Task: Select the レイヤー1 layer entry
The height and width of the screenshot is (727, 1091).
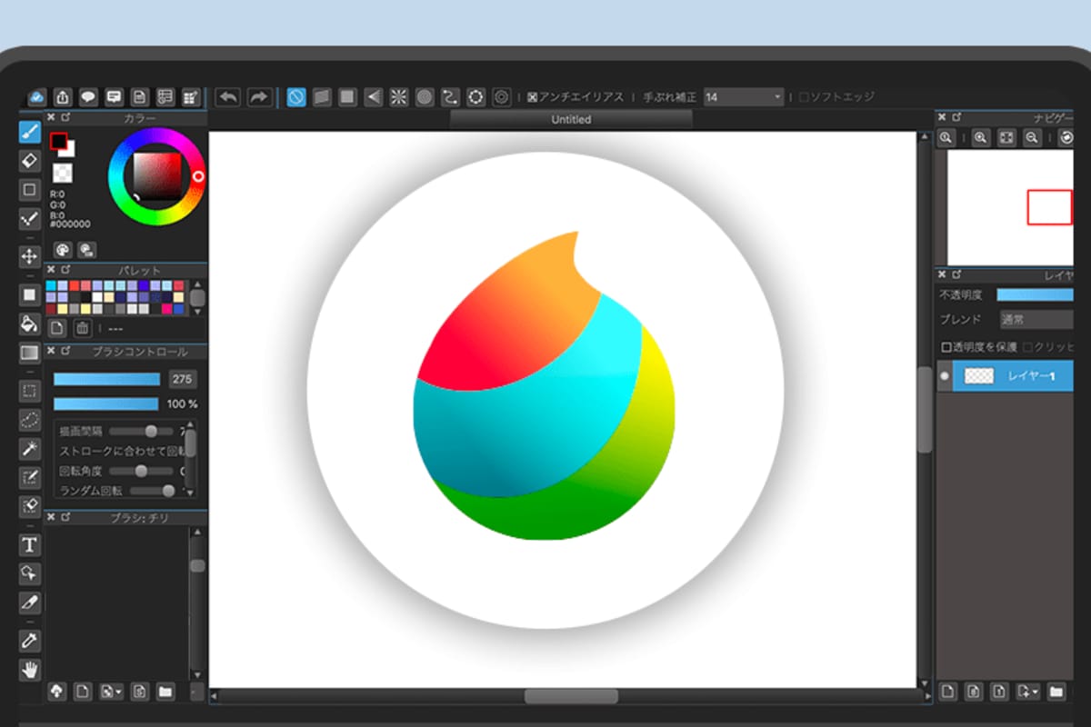Action: click(1030, 376)
